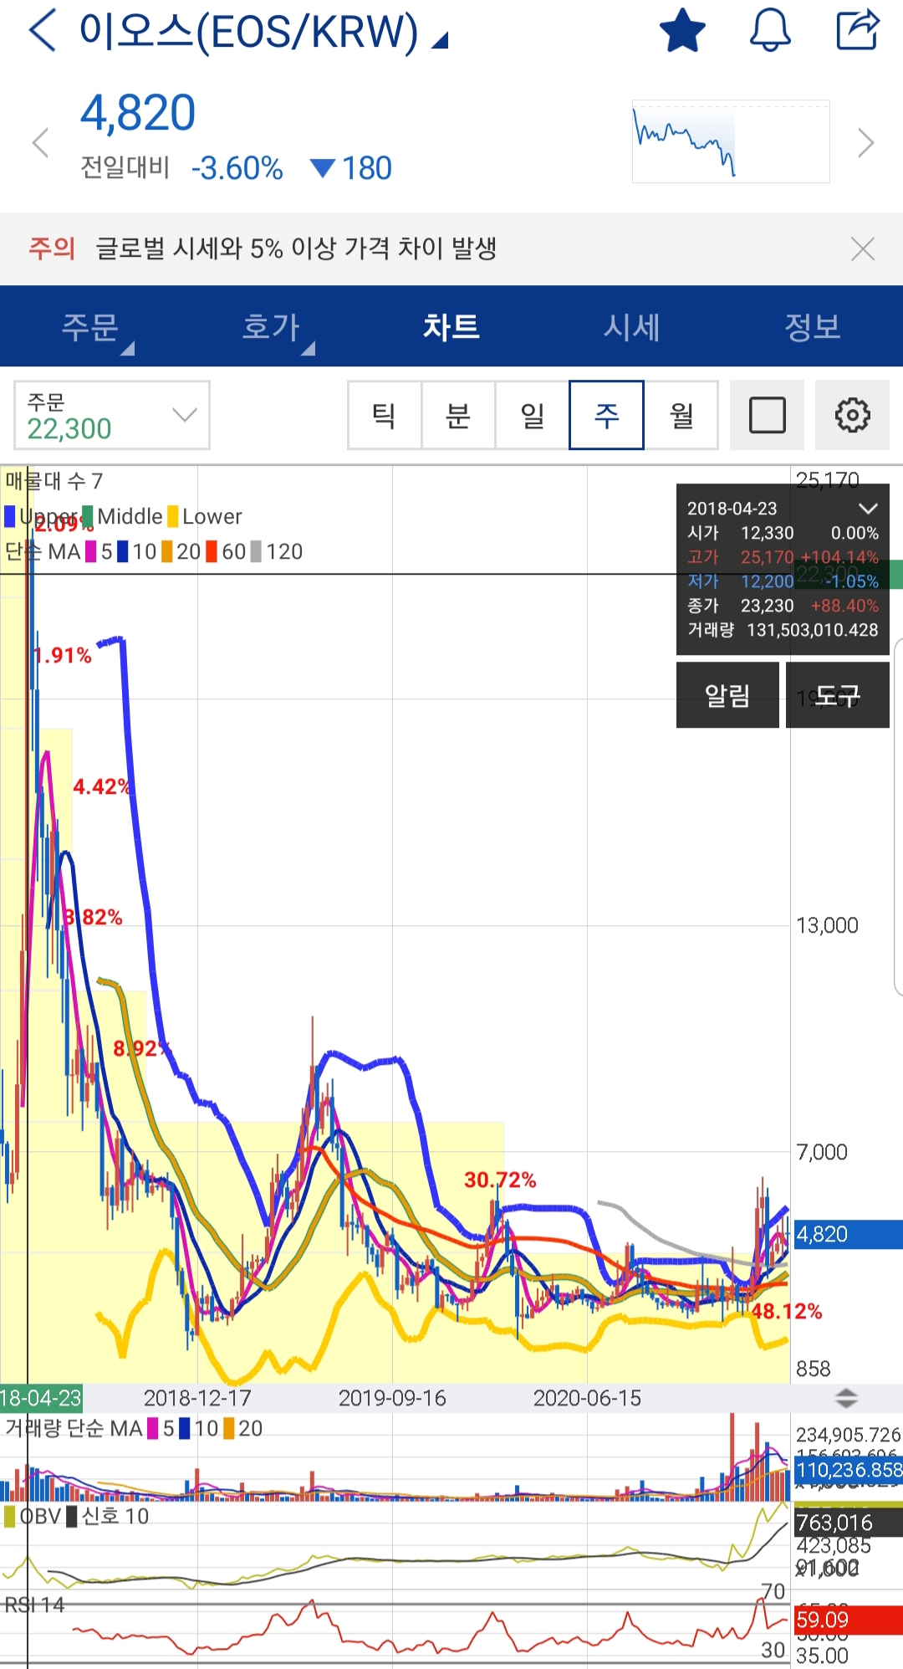The height and width of the screenshot is (1669, 903).
Task: Click the 2019-09-16 date axis label
Action: [x=392, y=1398]
